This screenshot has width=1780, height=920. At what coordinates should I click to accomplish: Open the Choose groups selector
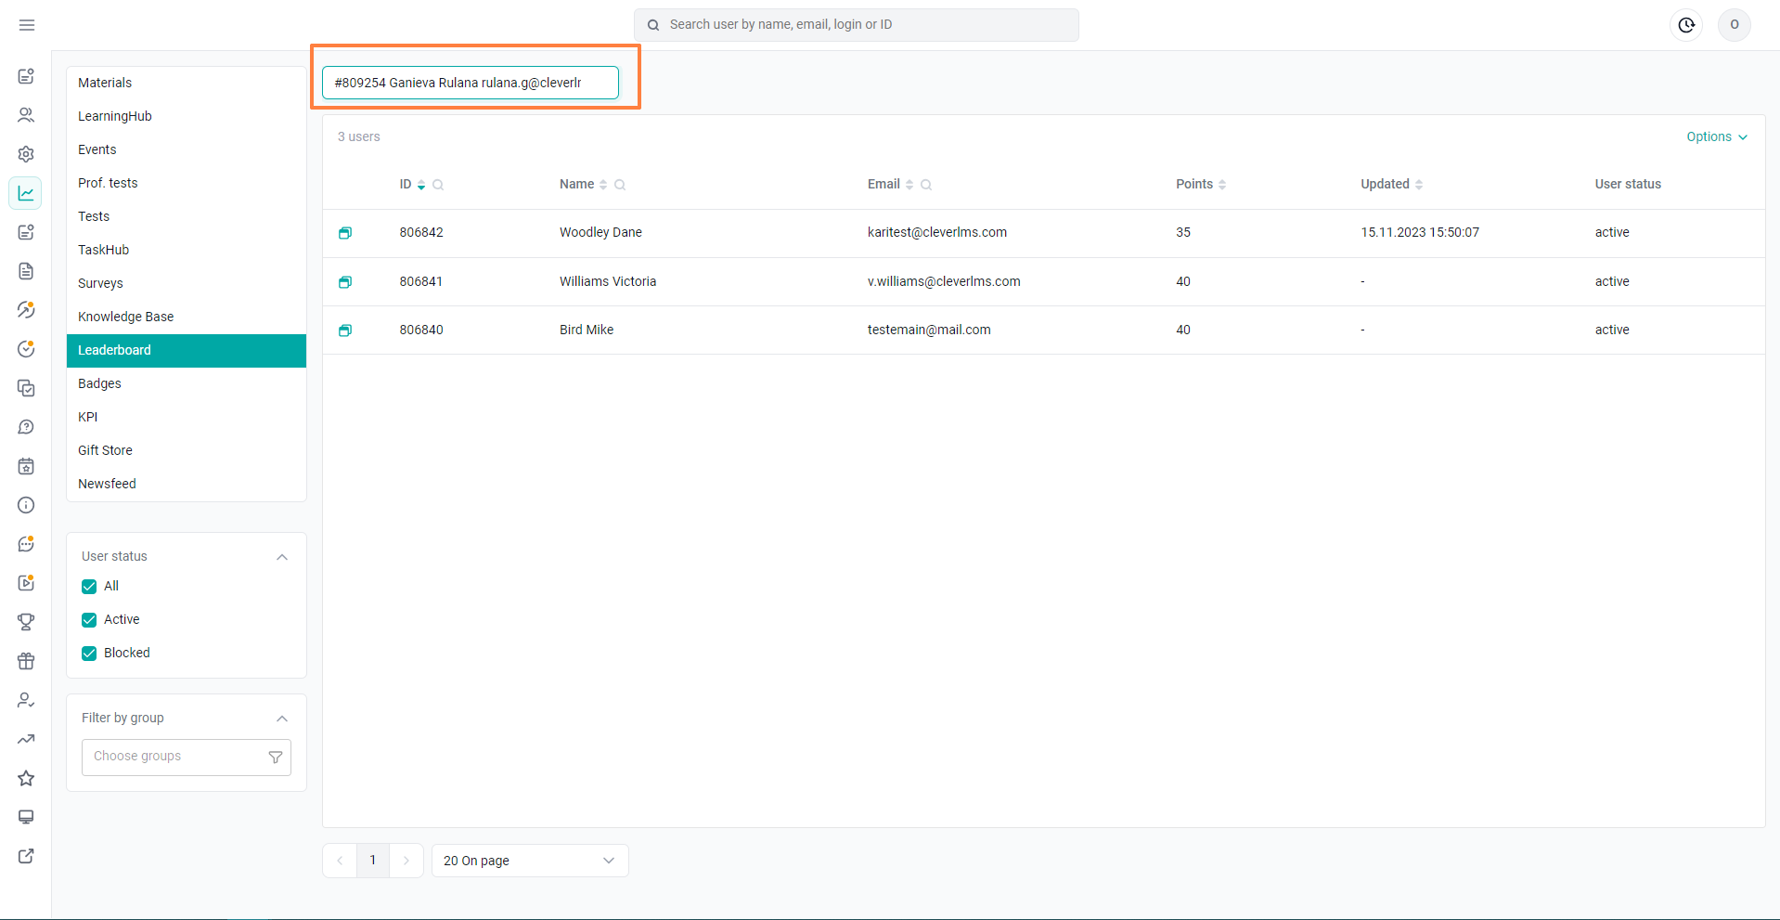tap(187, 758)
